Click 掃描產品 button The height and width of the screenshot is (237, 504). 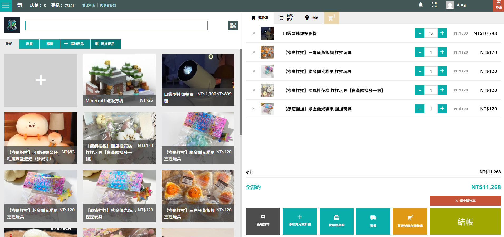tap(106, 44)
